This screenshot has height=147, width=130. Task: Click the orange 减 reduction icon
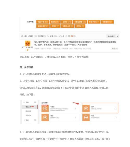click(x=45, y=117)
